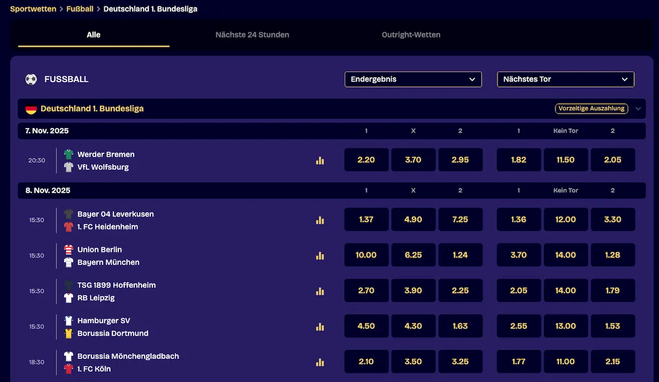Navigate to Fußball via the breadcrumb
Viewport: 659px width, 382px height.
pyautogui.click(x=80, y=9)
